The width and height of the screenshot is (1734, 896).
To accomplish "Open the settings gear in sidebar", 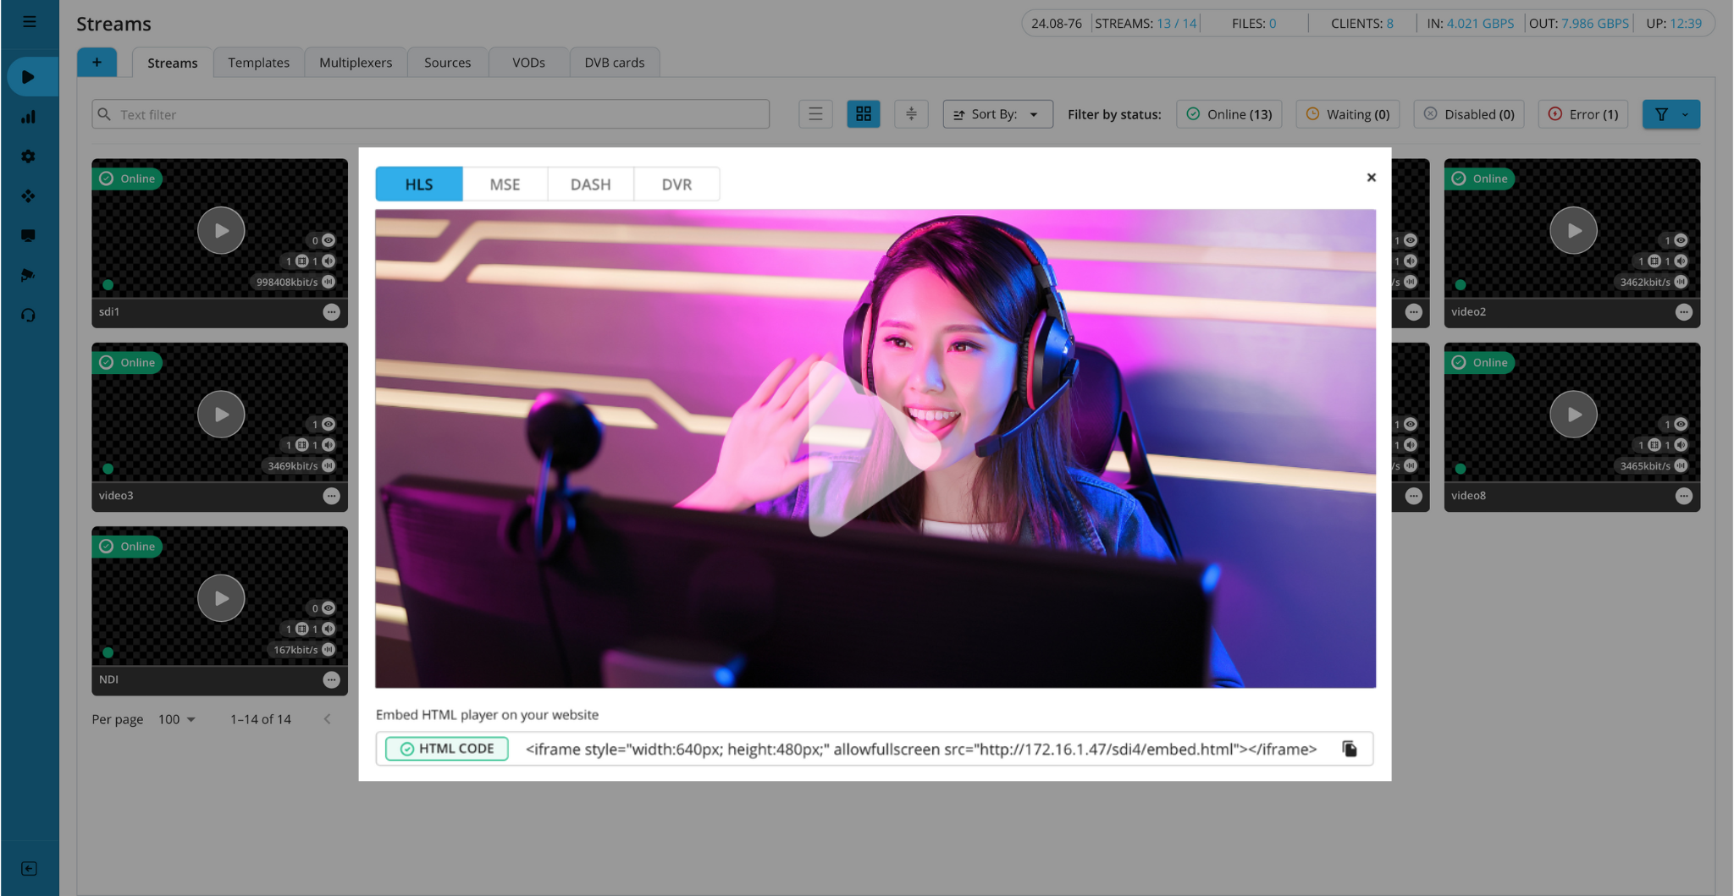I will click(29, 157).
